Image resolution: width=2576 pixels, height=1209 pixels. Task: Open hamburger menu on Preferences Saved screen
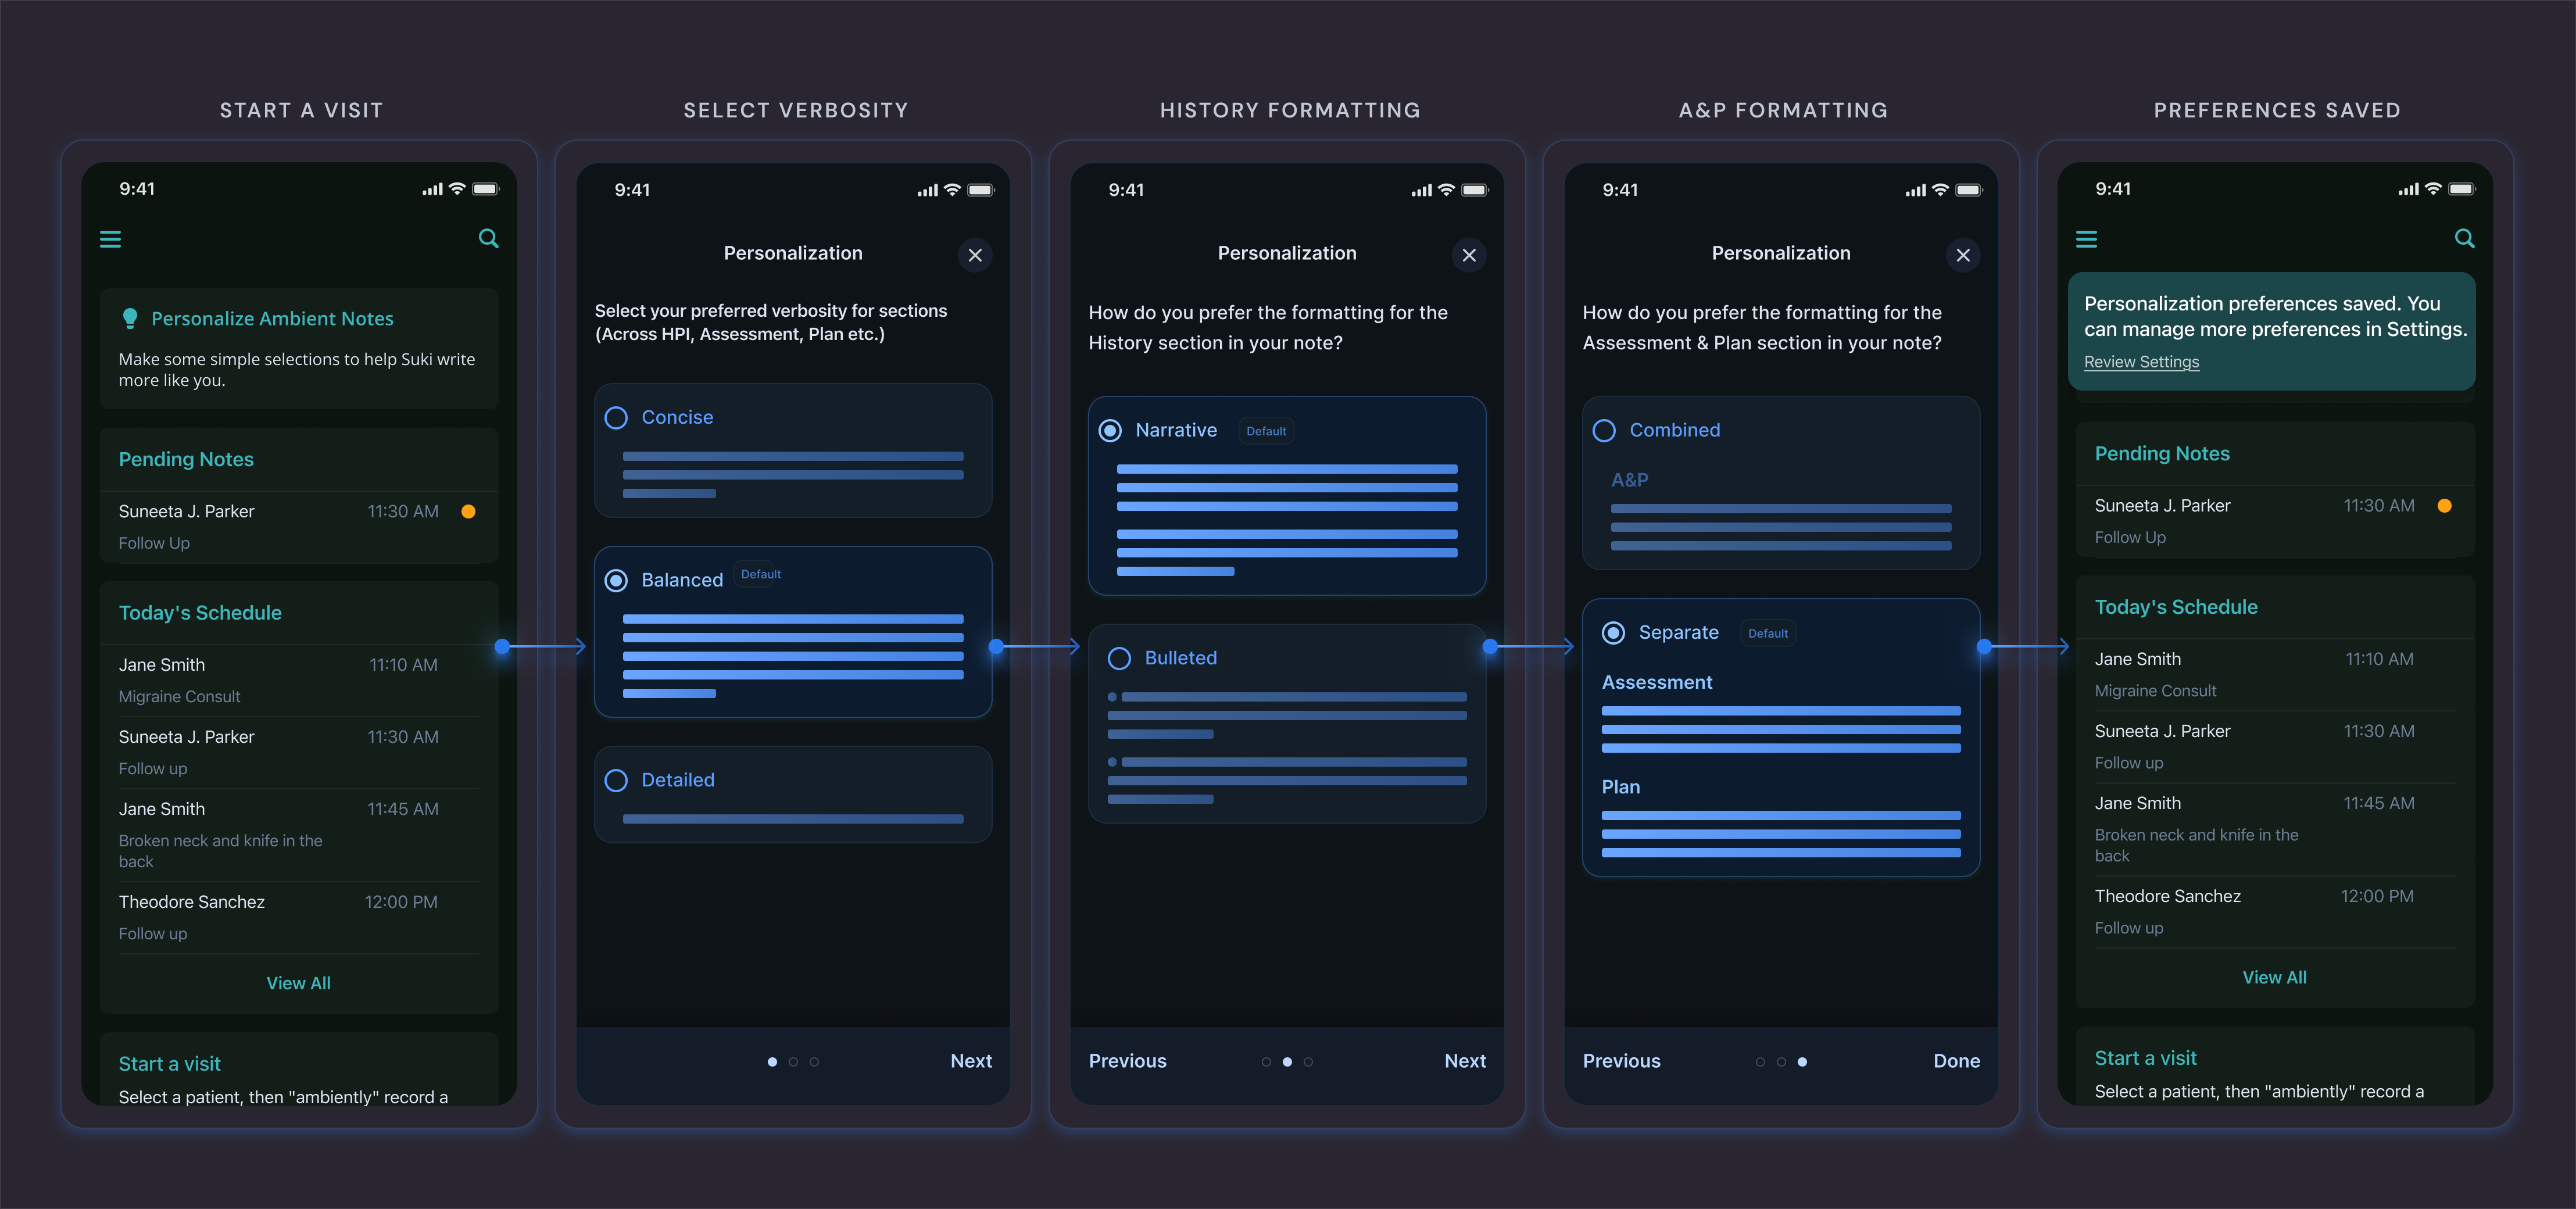(2086, 239)
